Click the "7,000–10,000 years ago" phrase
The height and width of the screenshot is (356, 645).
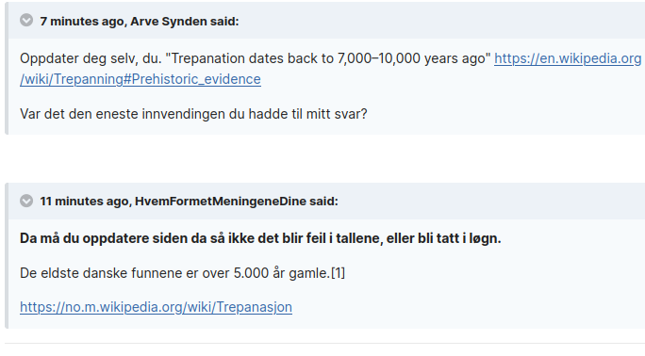pyautogui.click(x=412, y=58)
